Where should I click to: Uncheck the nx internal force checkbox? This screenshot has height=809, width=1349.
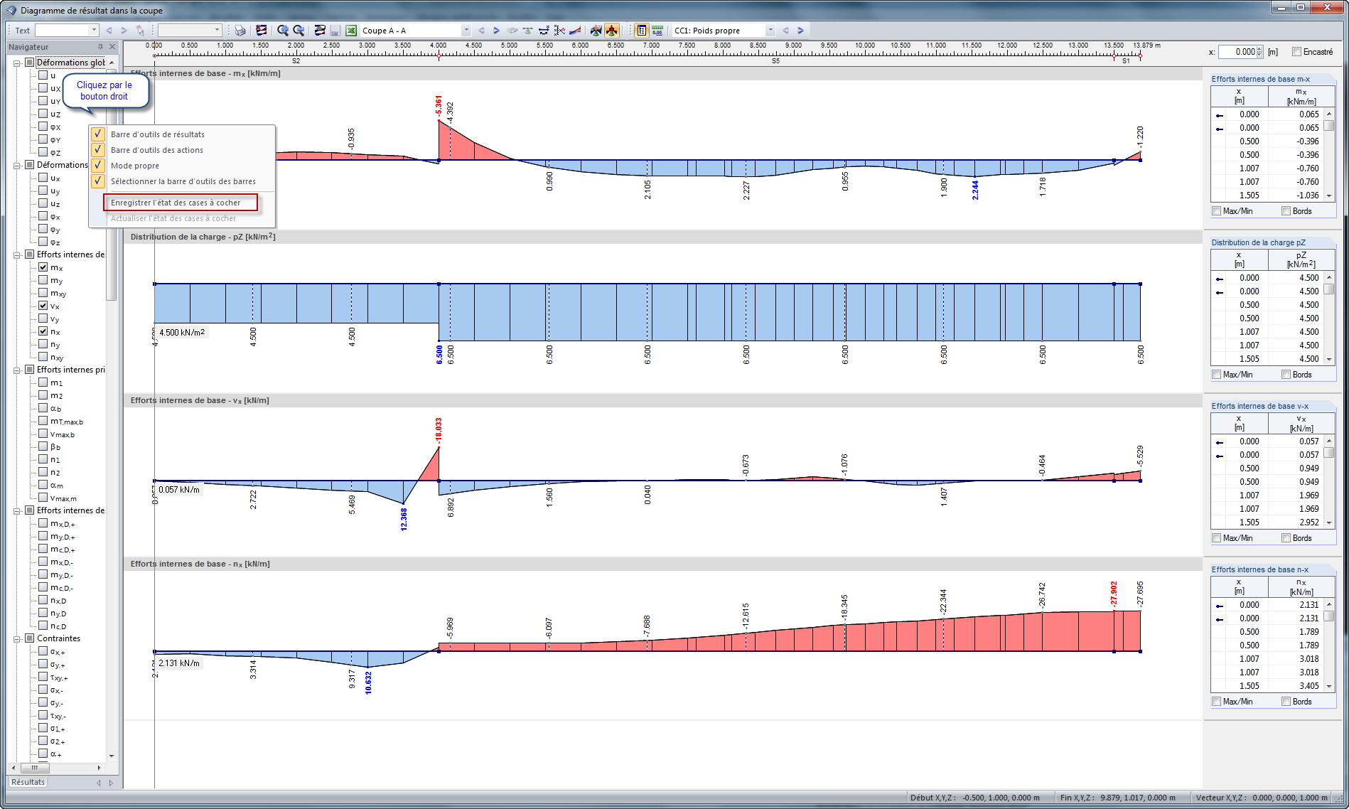coord(43,331)
